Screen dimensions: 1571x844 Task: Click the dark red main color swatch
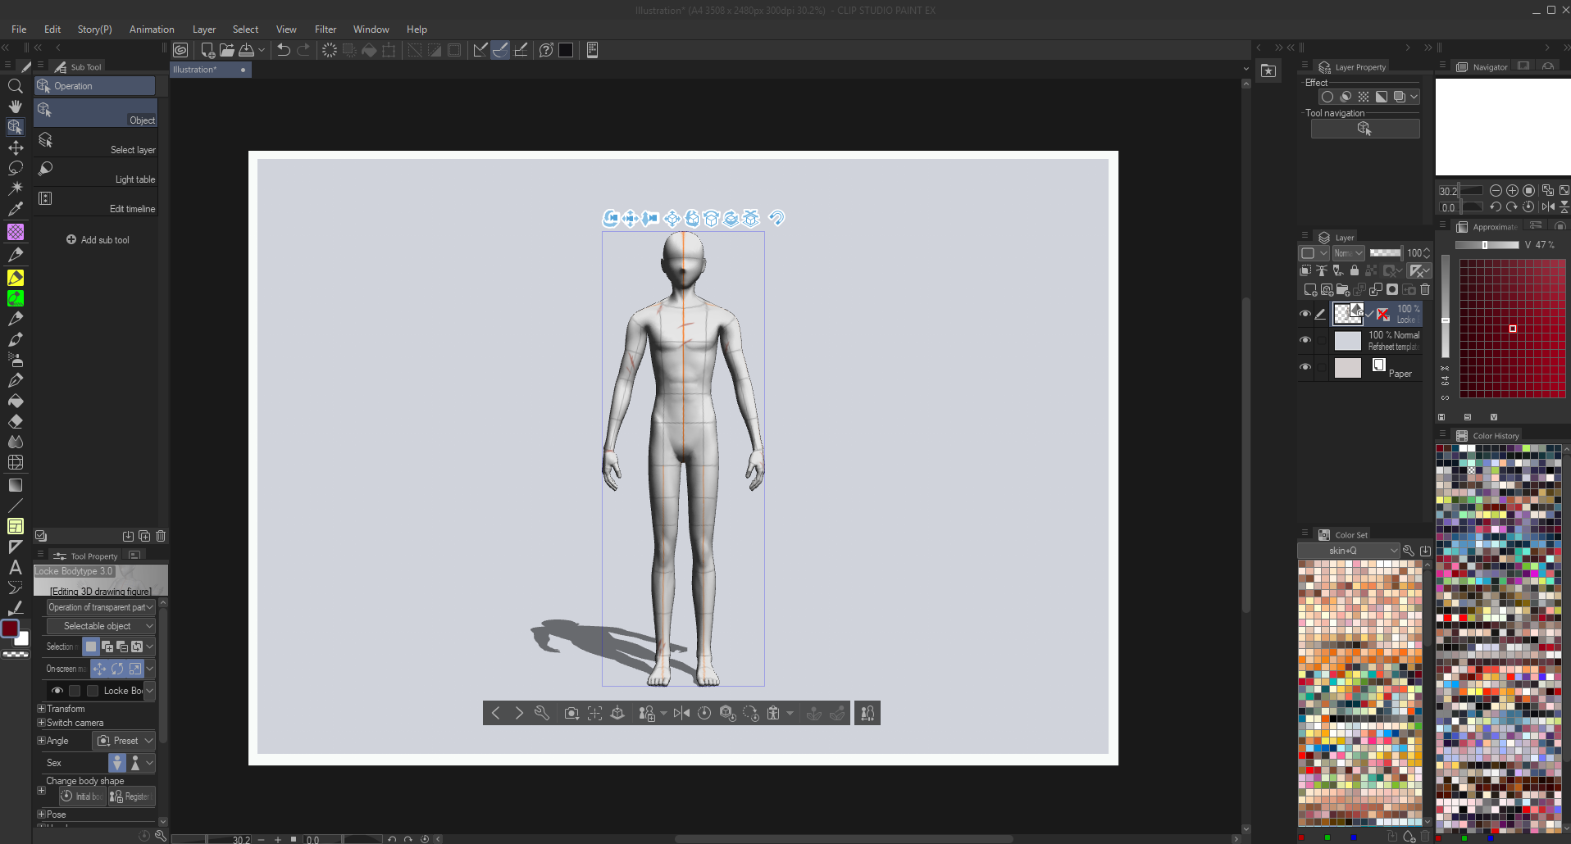pos(10,628)
